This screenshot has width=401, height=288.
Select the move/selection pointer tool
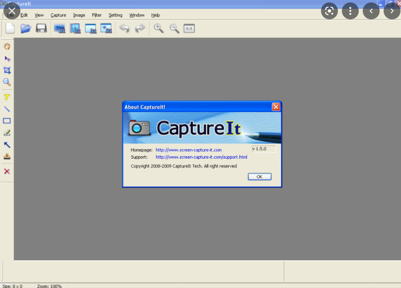point(7,58)
